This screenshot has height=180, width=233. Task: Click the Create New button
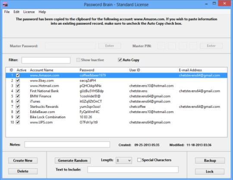tap(23, 161)
